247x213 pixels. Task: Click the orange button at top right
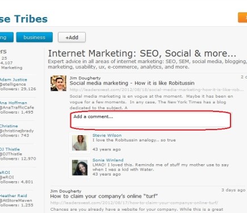[242, 18]
